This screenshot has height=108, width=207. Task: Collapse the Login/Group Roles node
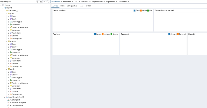(5, 97)
